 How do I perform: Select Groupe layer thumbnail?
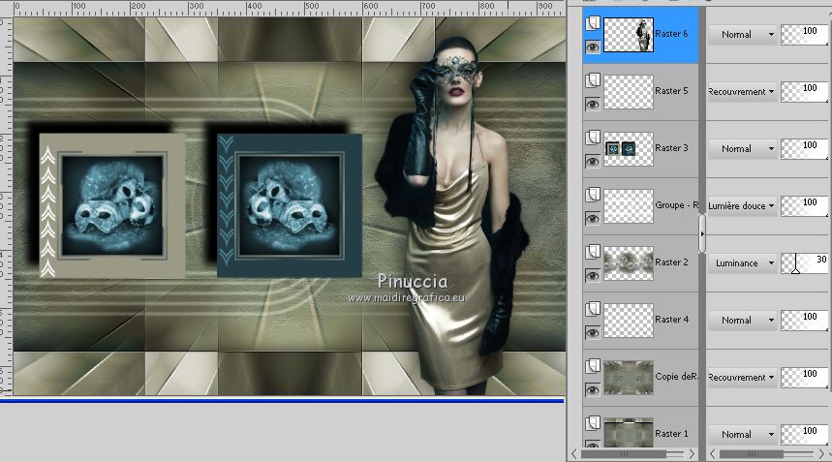coord(629,205)
